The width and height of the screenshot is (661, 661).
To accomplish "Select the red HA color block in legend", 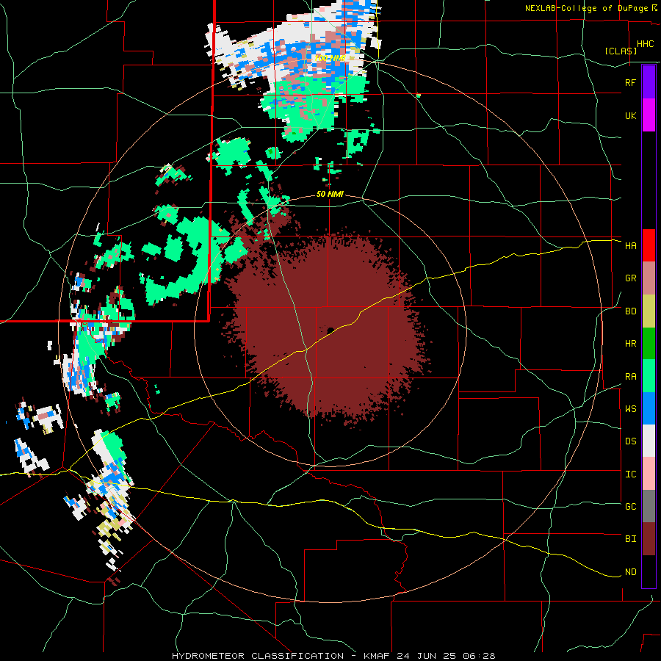I will coord(649,245).
